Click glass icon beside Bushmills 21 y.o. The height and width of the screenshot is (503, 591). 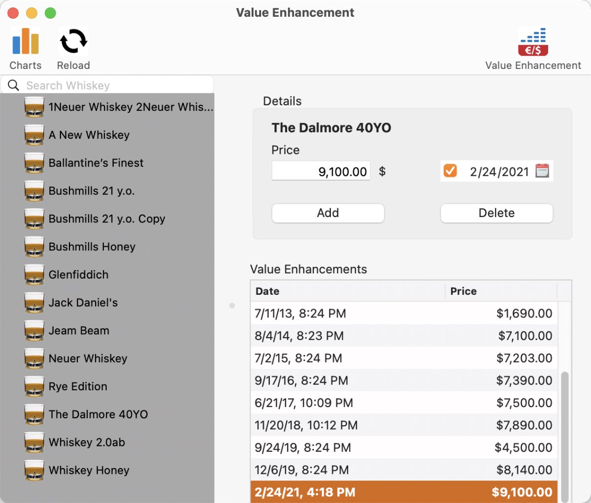34,191
